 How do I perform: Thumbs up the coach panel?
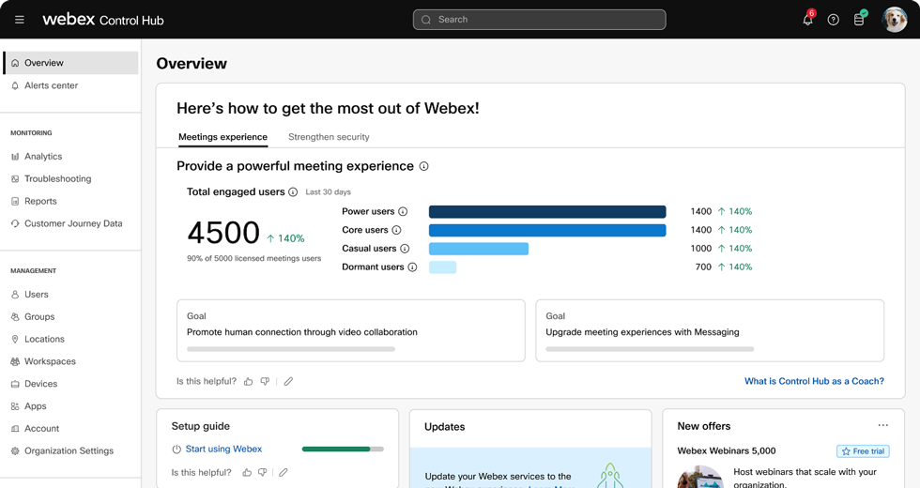coord(248,381)
